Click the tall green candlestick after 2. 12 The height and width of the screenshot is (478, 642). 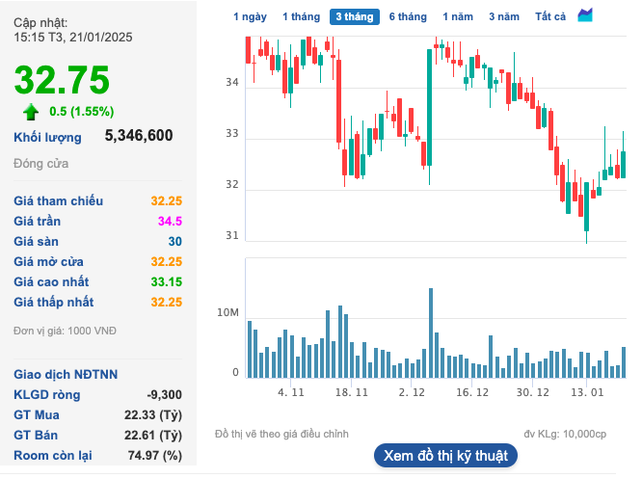[x=430, y=106]
